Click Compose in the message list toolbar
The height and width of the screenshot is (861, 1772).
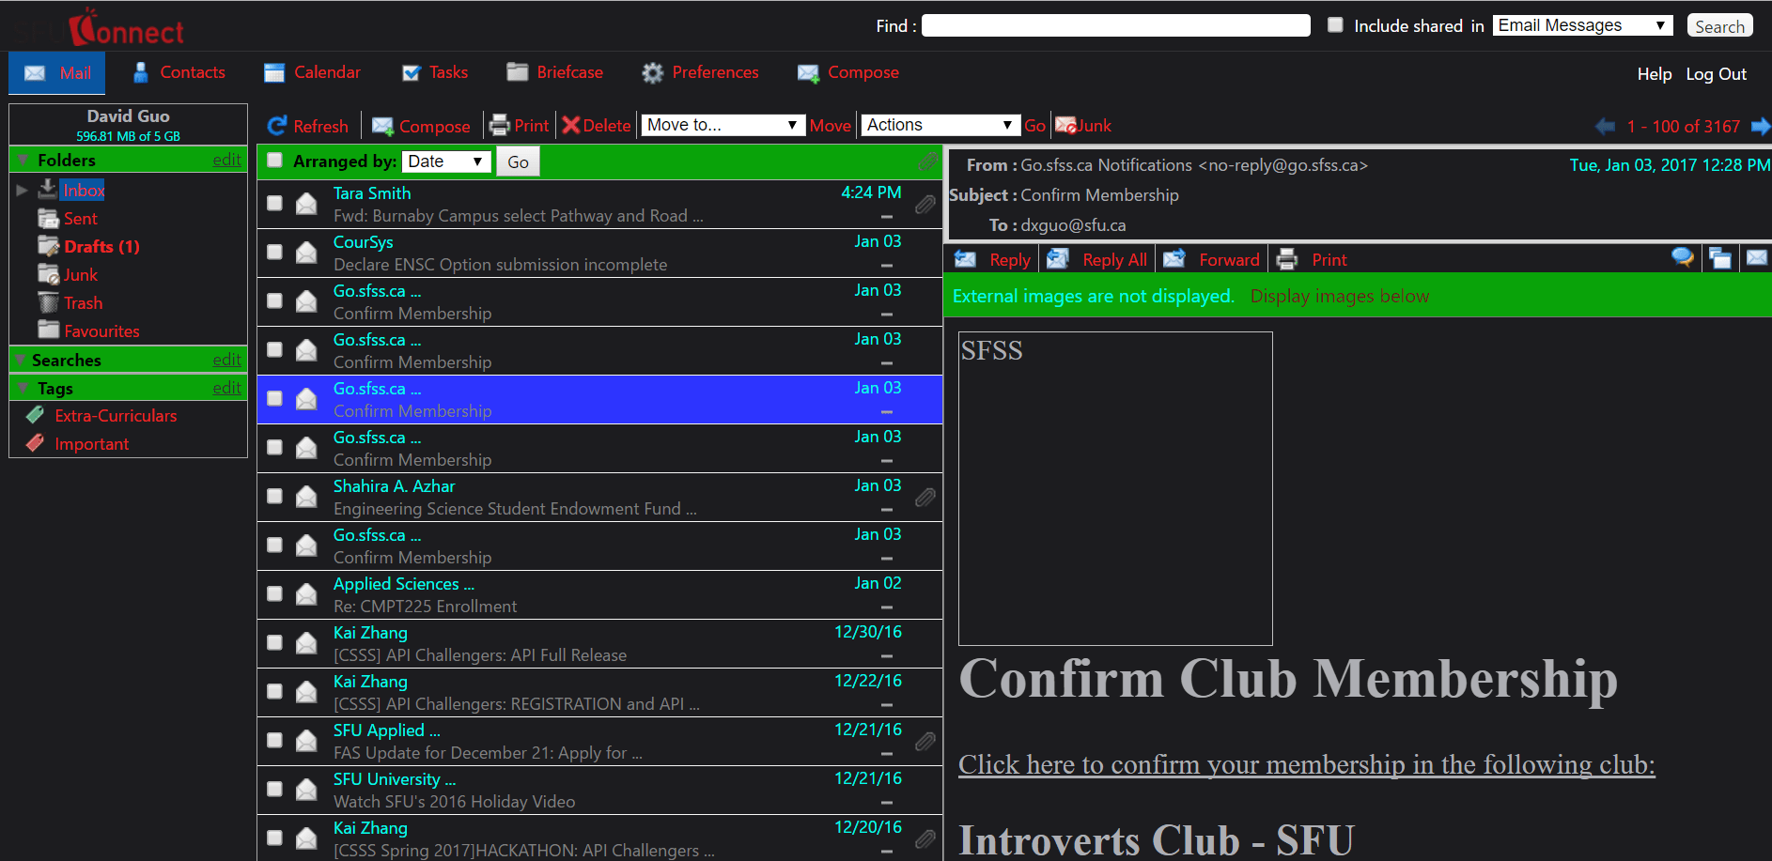[421, 126]
